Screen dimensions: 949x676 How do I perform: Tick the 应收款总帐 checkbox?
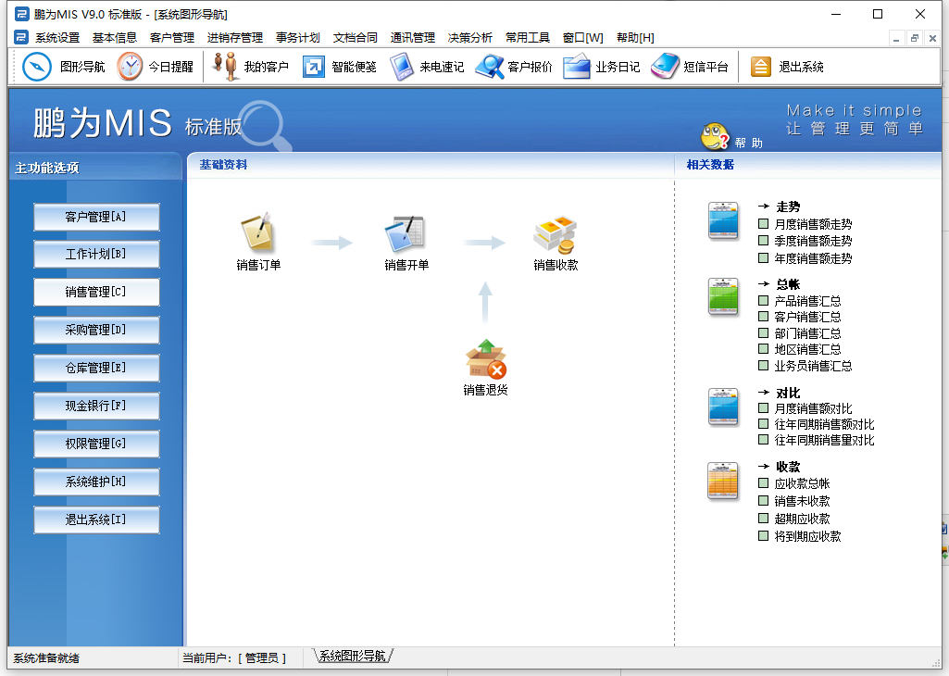pyautogui.click(x=763, y=483)
